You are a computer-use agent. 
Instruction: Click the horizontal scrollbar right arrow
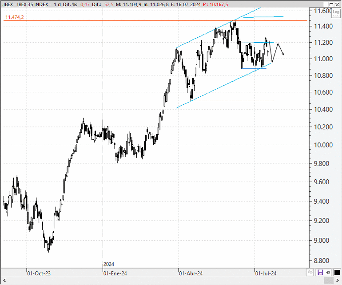click(337, 280)
